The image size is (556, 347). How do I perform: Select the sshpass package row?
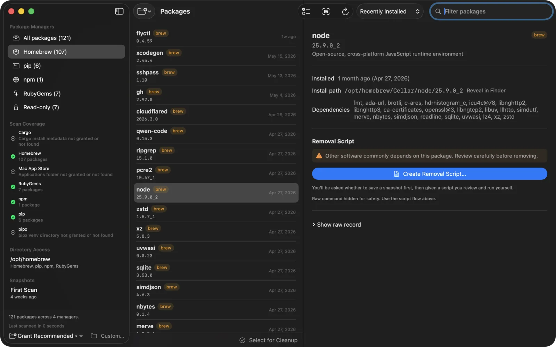(x=216, y=76)
